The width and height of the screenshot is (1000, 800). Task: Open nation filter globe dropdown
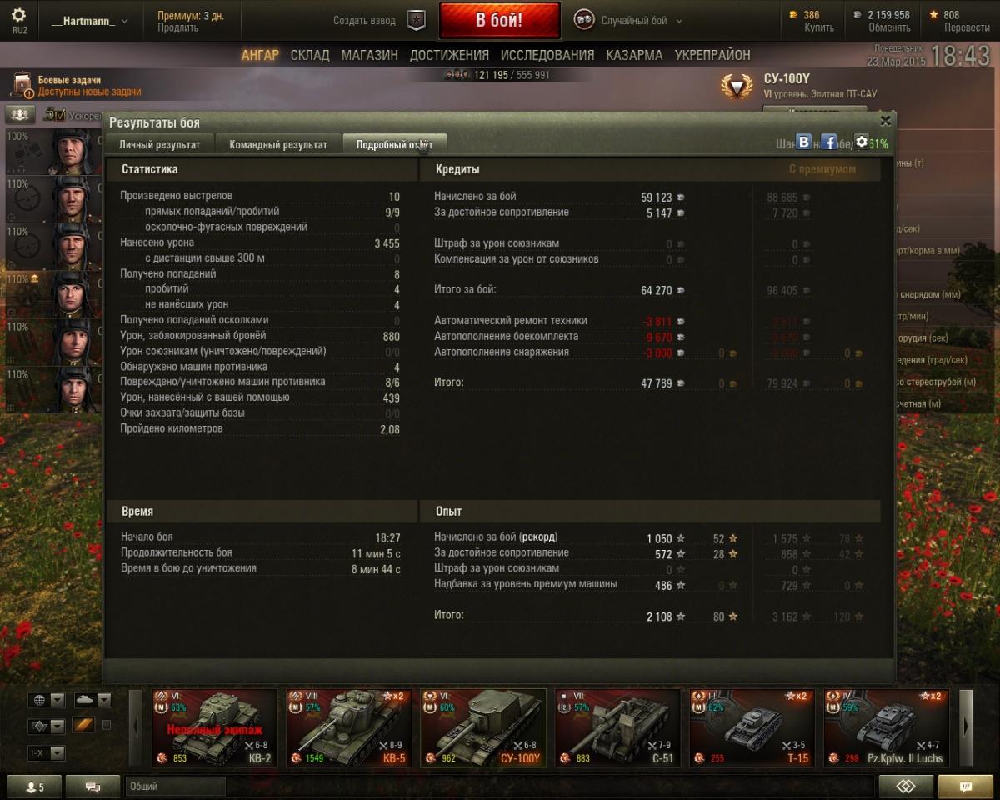pyautogui.click(x=46, y=700)
